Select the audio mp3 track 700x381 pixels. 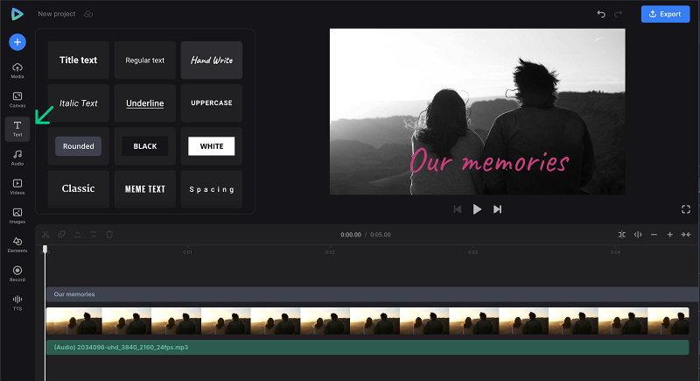coord(367,347)
